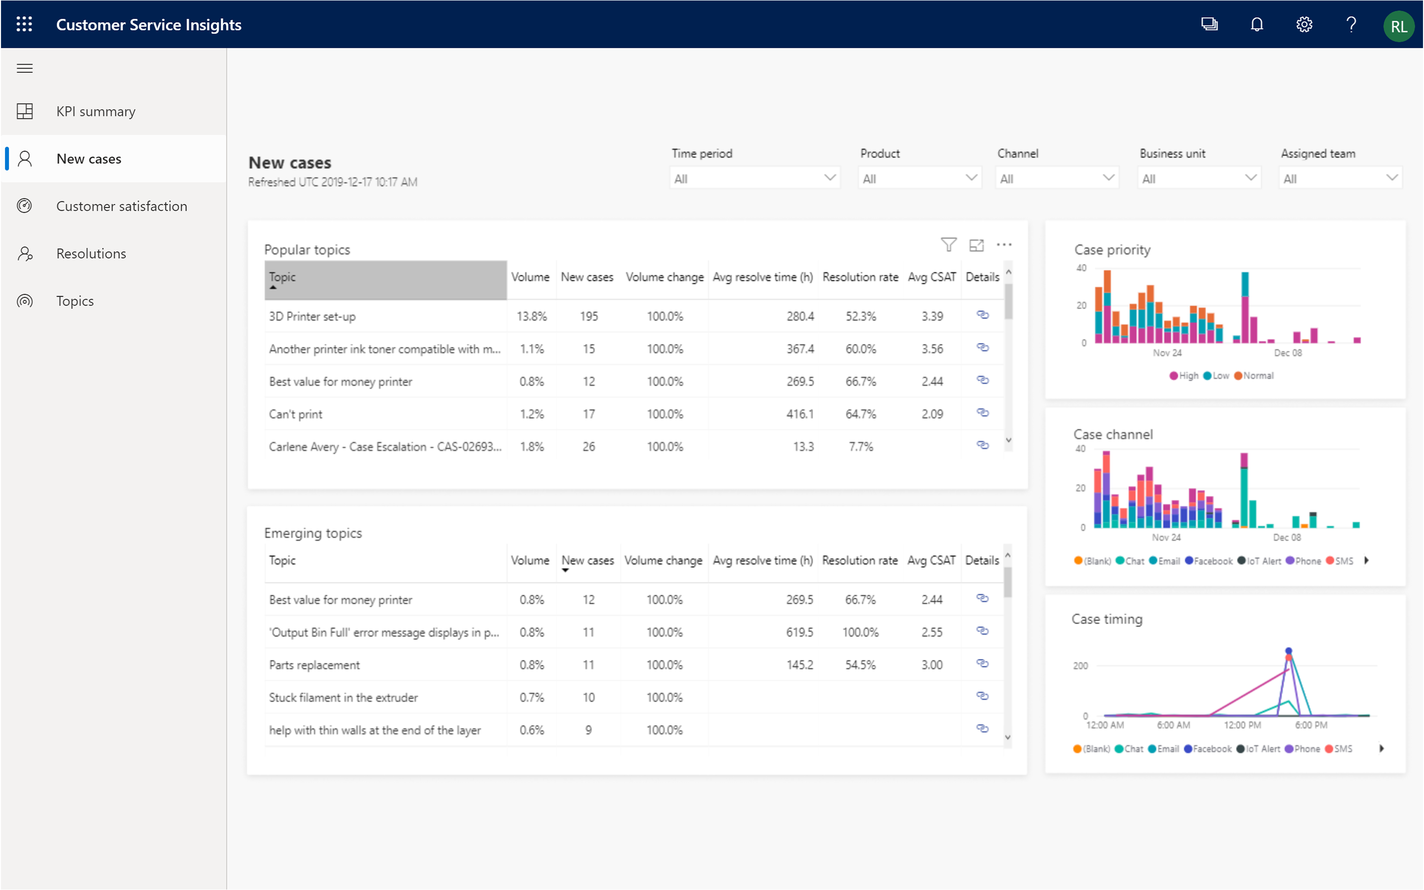Screen dimensions: 1424x890
Task: Open details link for 3D Printer set-up
Action: coord(982,315)
